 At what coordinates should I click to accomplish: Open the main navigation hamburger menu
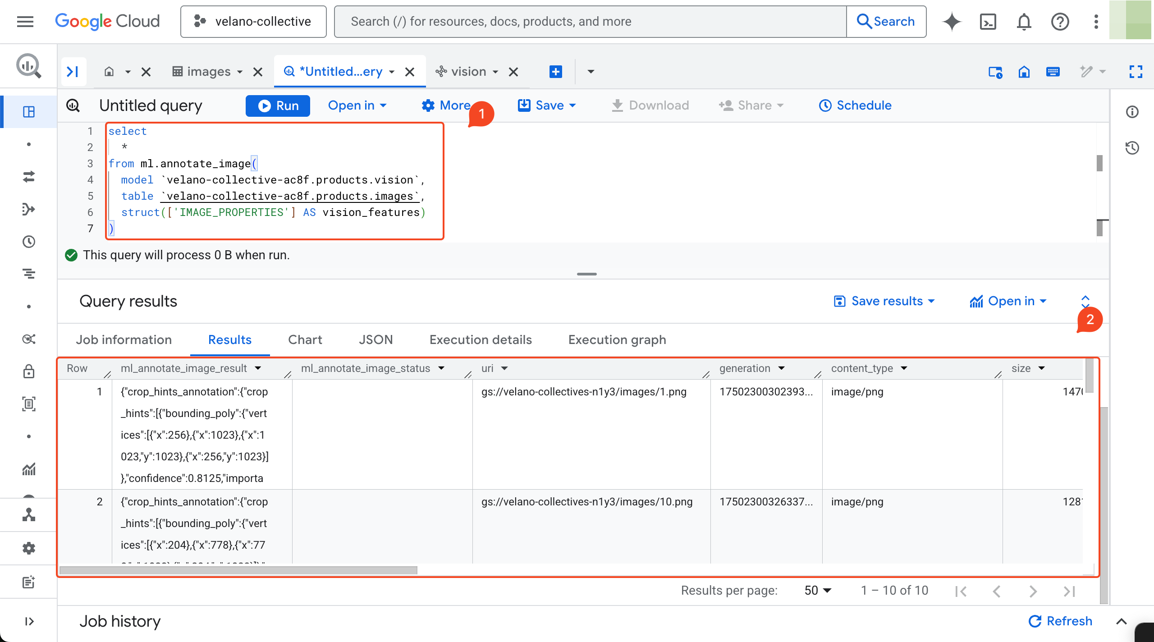[25, 21]
